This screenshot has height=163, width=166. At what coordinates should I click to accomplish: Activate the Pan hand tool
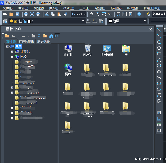pyautogui.click(x=91, y=14)
